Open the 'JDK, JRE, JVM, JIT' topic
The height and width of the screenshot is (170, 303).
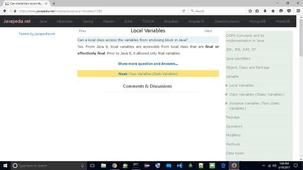(241, 50)
